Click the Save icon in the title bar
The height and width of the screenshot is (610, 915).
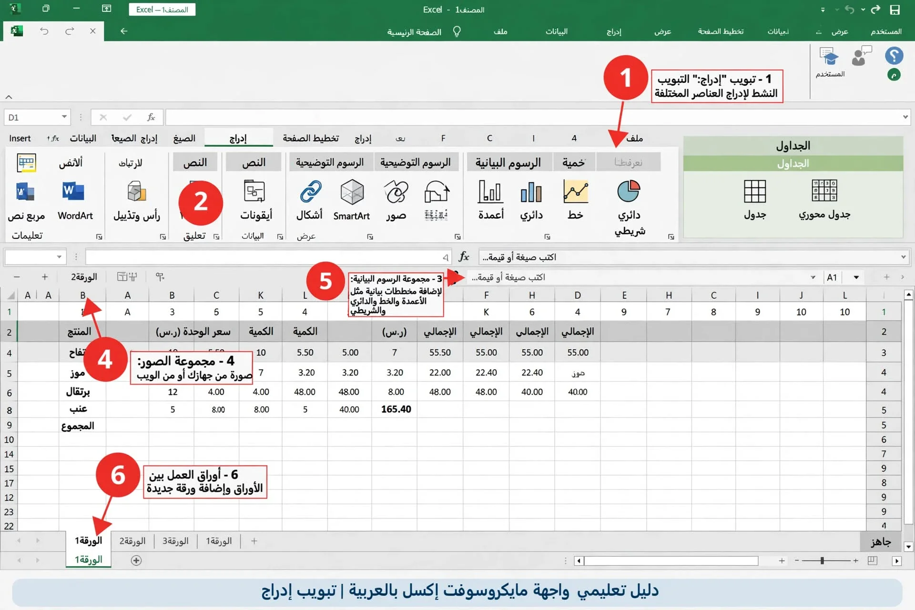point(895,10)
